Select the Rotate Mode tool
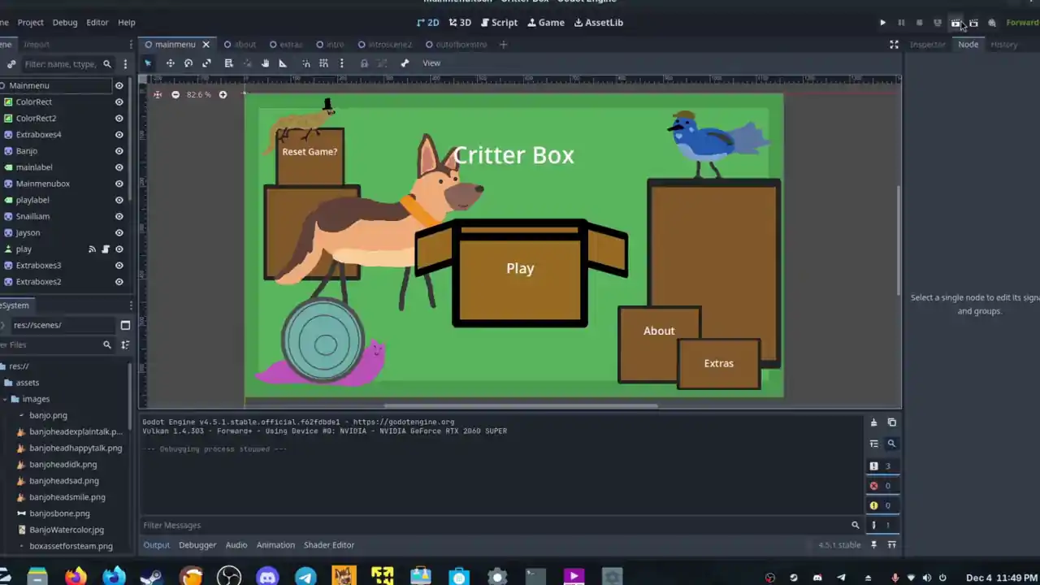This screenshot has height=585, width=1040. 188,63
